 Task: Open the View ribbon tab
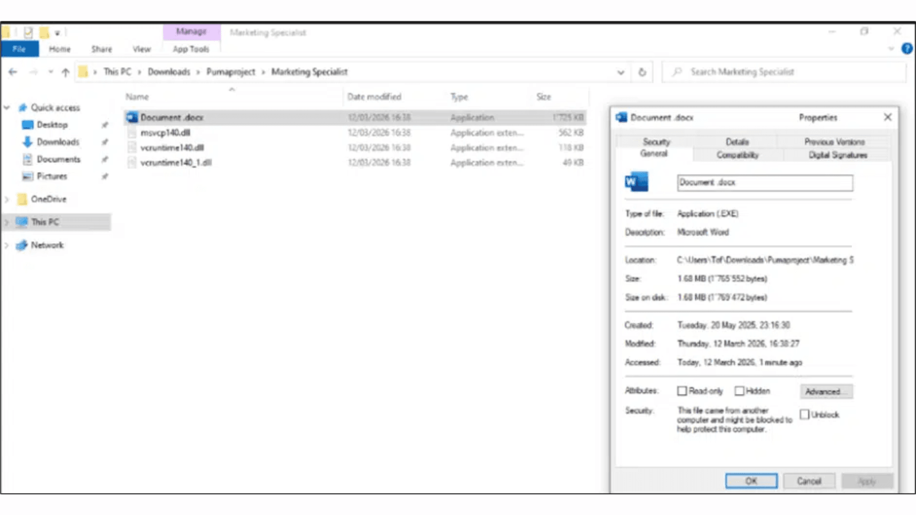[141, 49]
